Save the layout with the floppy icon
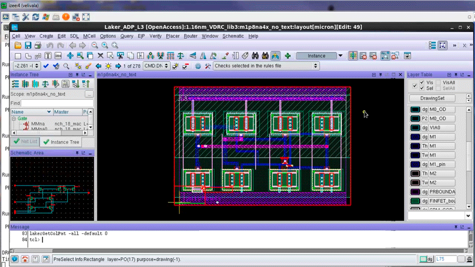Image resolution: width=475 pixels, height=267 pixels. [28, 45]
